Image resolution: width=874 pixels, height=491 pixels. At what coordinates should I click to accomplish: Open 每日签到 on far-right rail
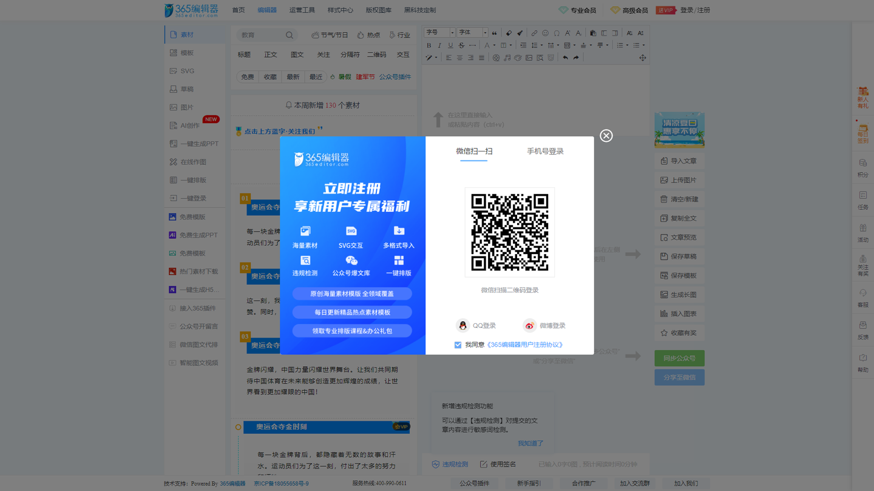coord(862,134)
